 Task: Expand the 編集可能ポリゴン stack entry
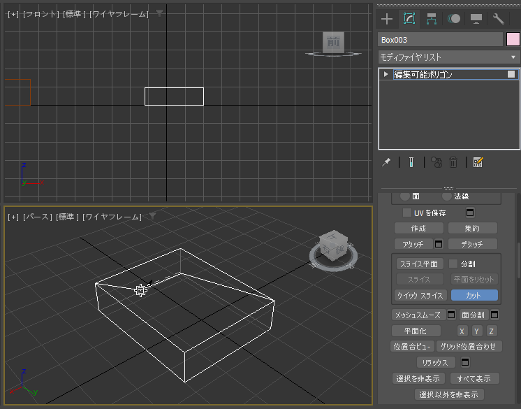point(386,74)
